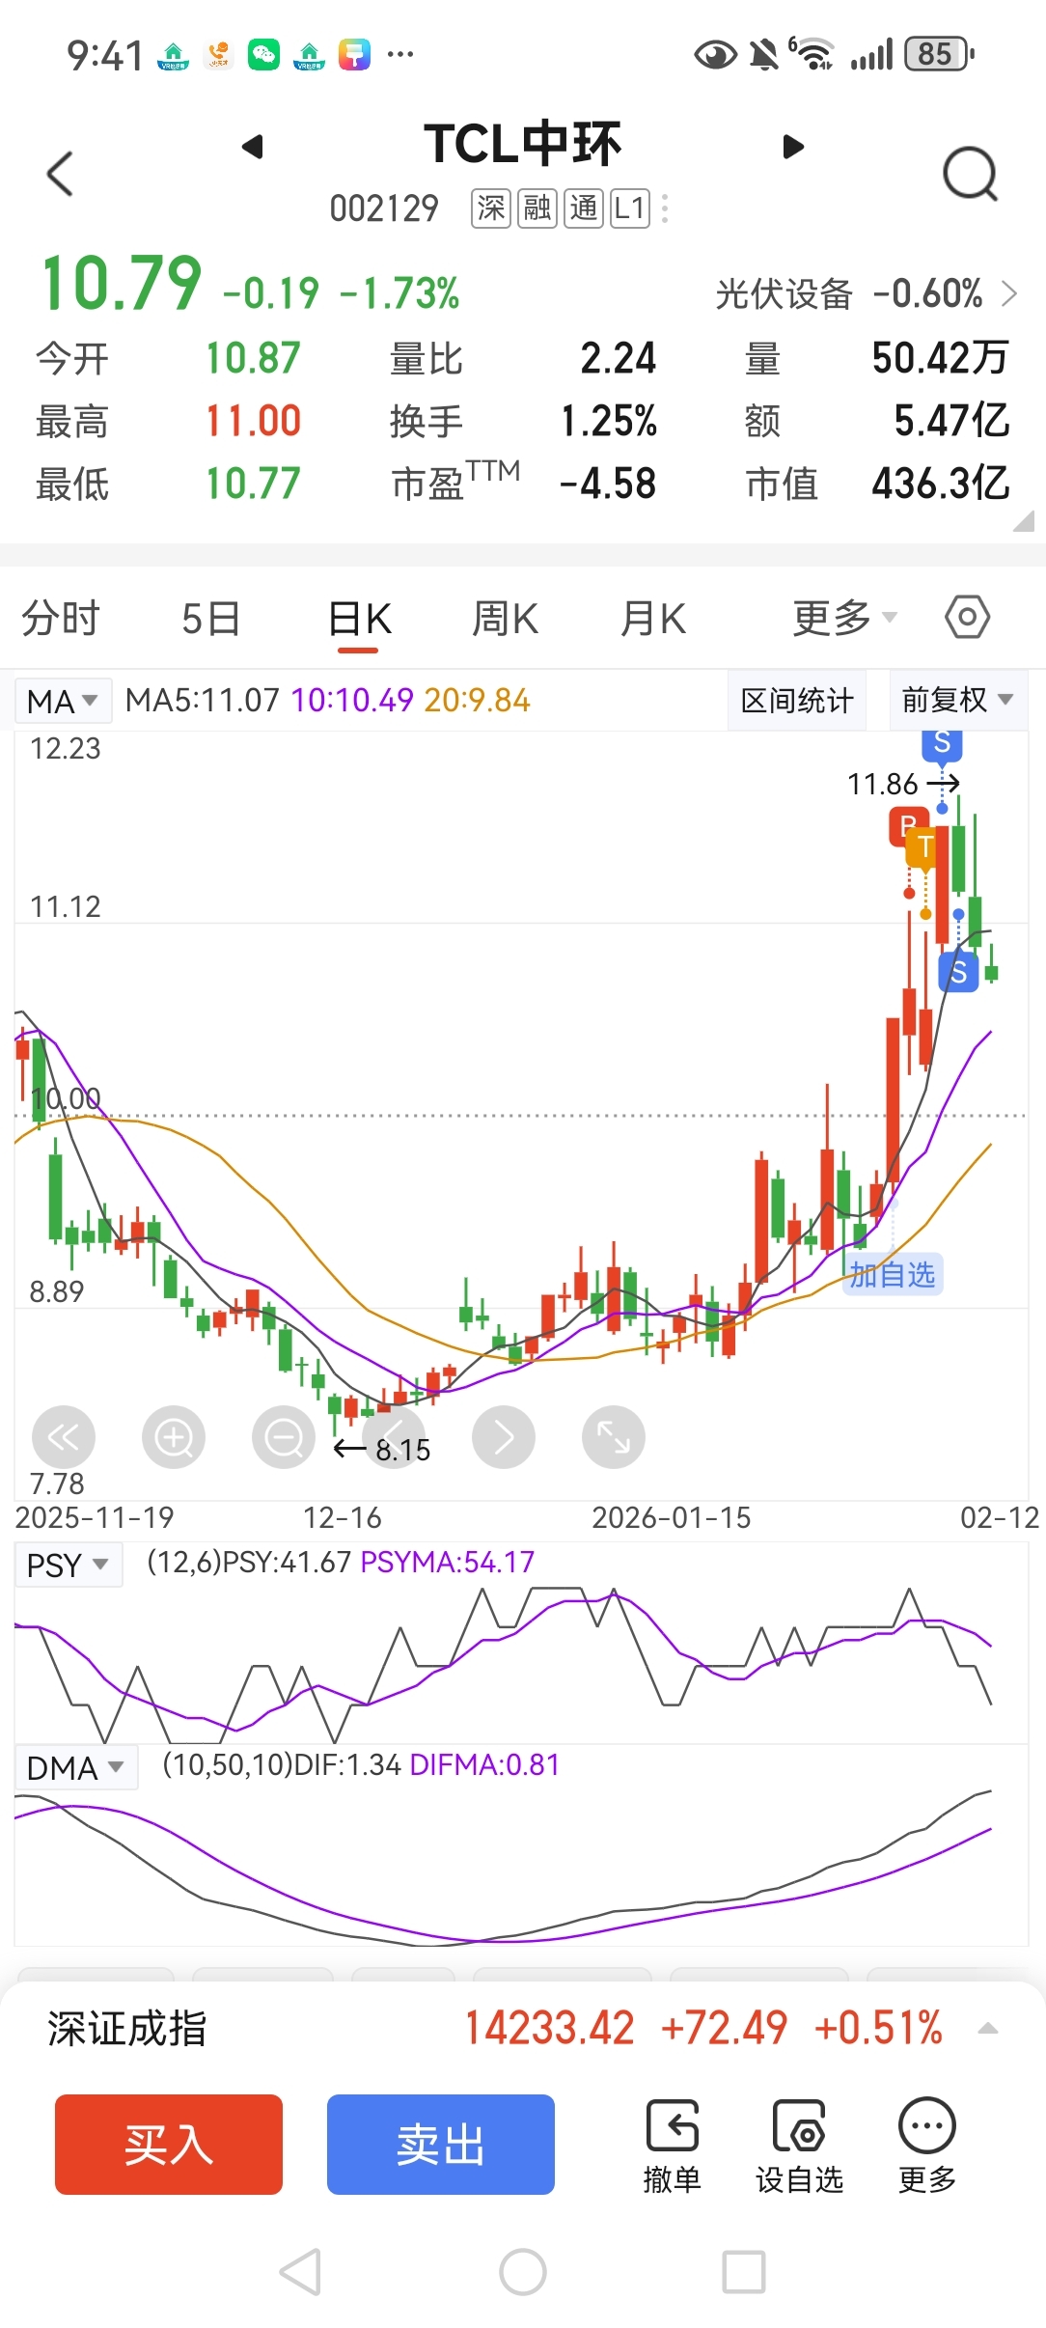Image resolution: width=1046 pixels, height=2328 pixels.
Task: Switch to previous stock with left triangle
Action: (x=253, y=147)
